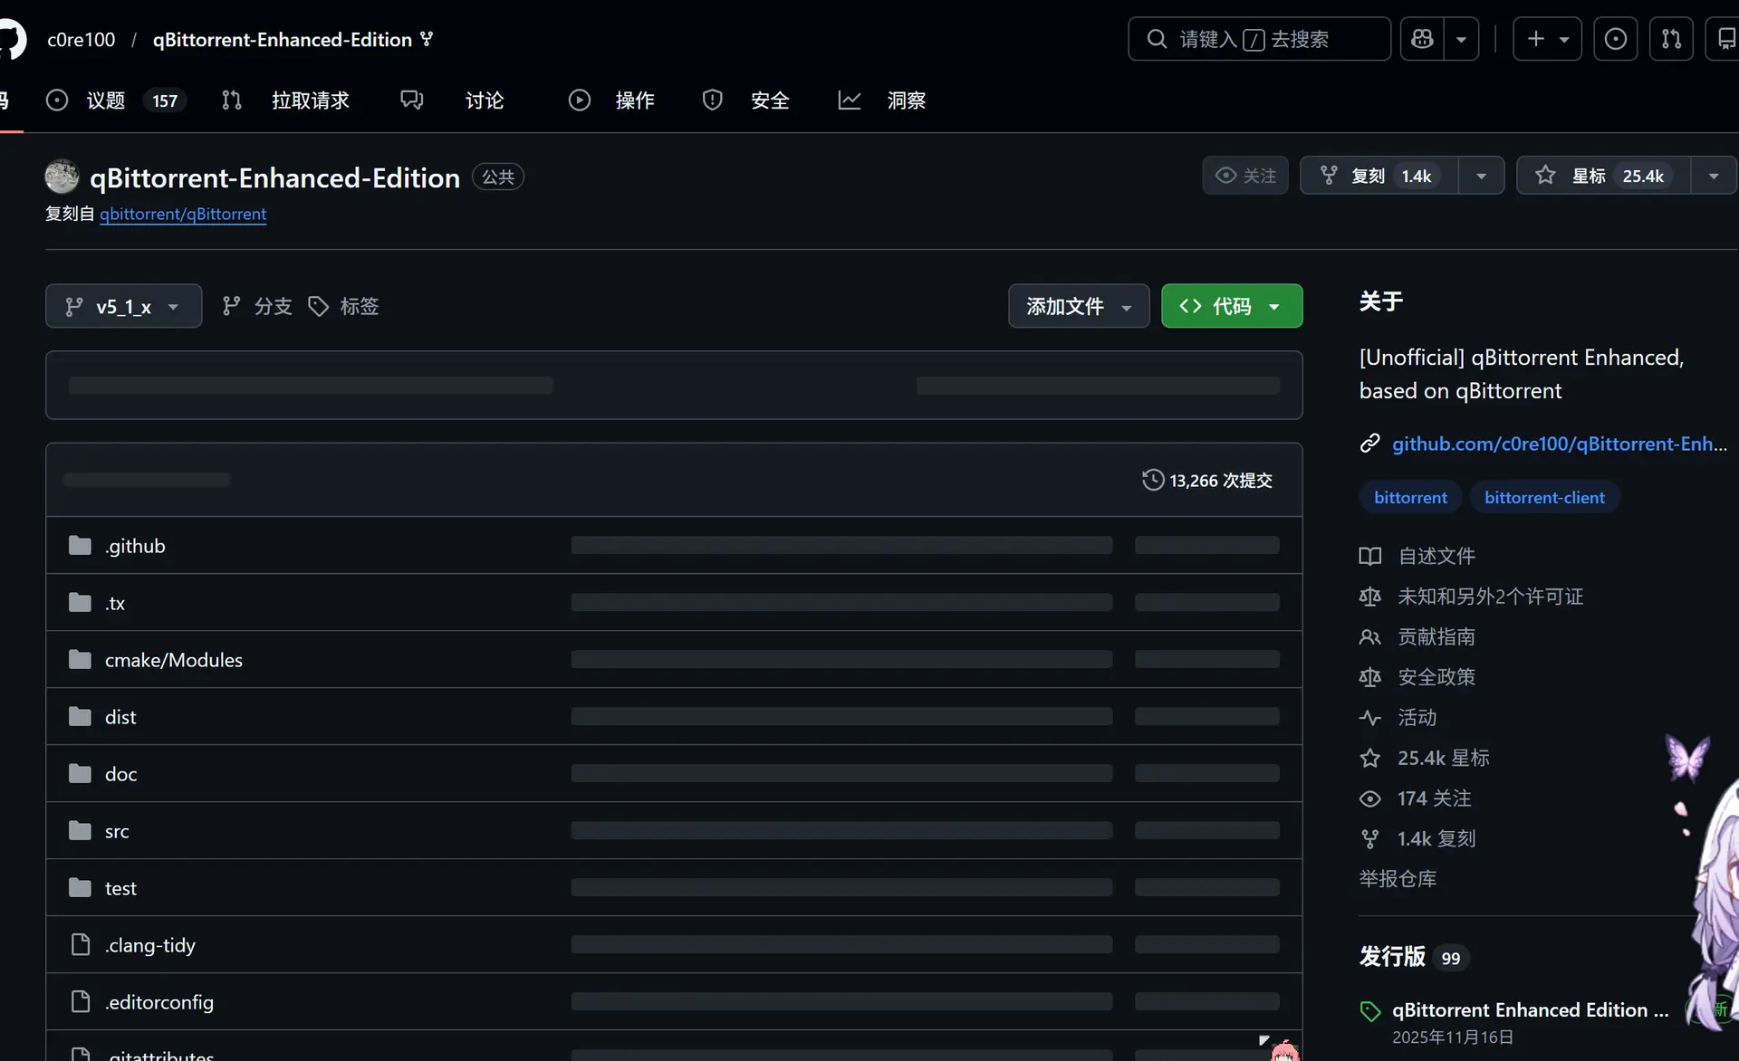Click 举报仓库 to report repository
This screenshot has height=1061, width=1739.
click(1398, 879)
